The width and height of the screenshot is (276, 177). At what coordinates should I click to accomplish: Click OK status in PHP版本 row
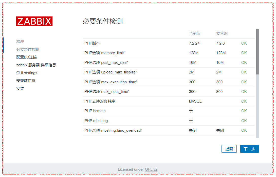point(244,43)
